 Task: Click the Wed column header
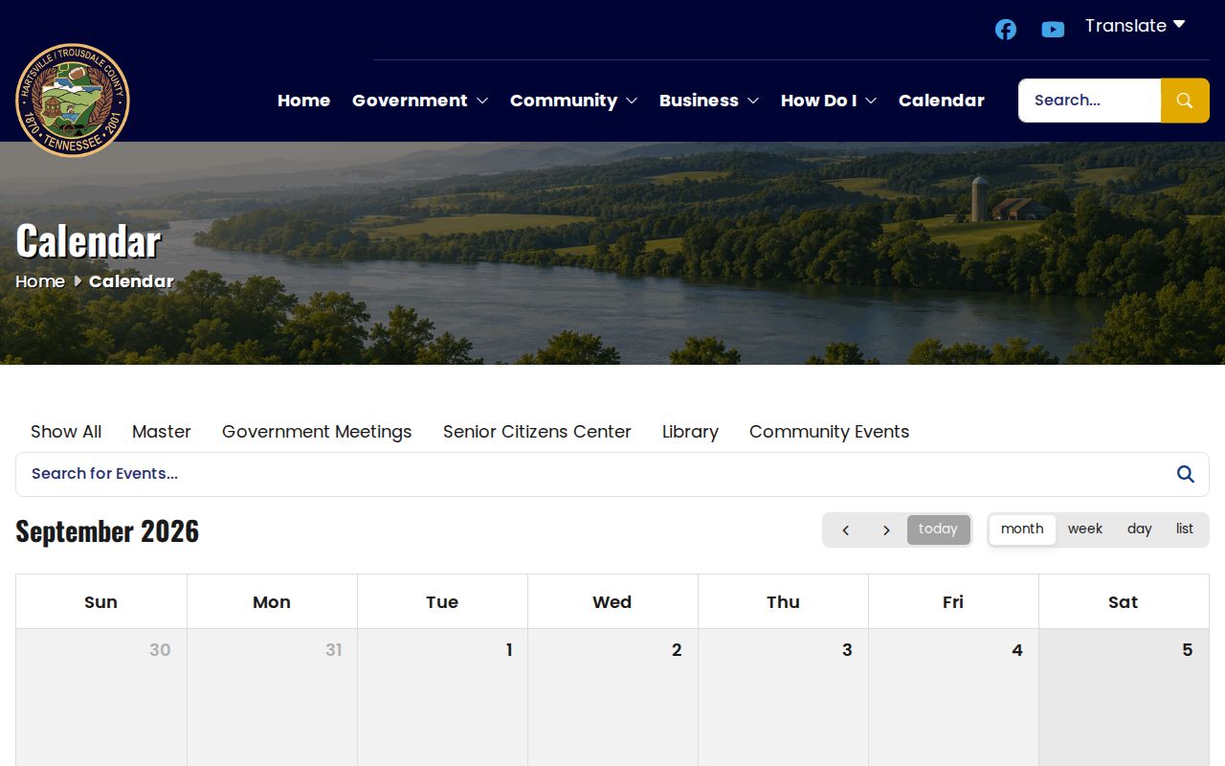(612, 602)
